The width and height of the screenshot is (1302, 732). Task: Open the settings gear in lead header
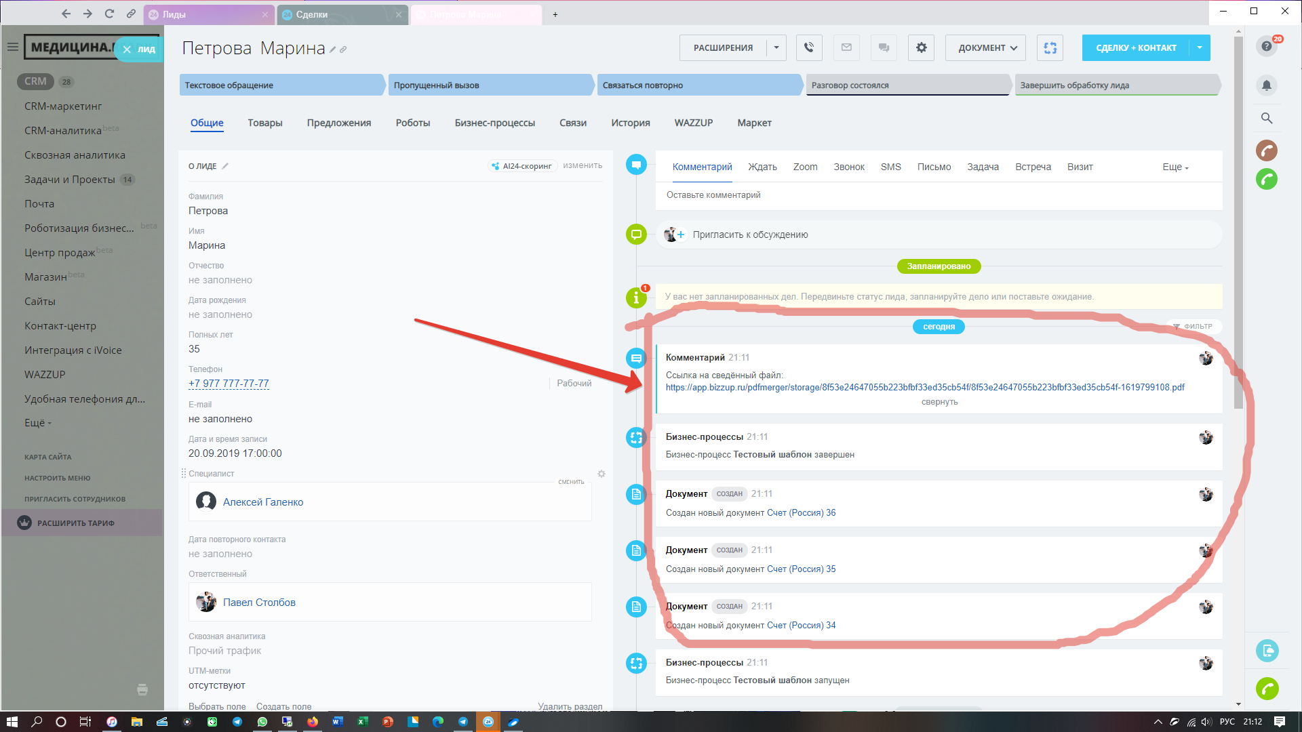pos(921,47)
